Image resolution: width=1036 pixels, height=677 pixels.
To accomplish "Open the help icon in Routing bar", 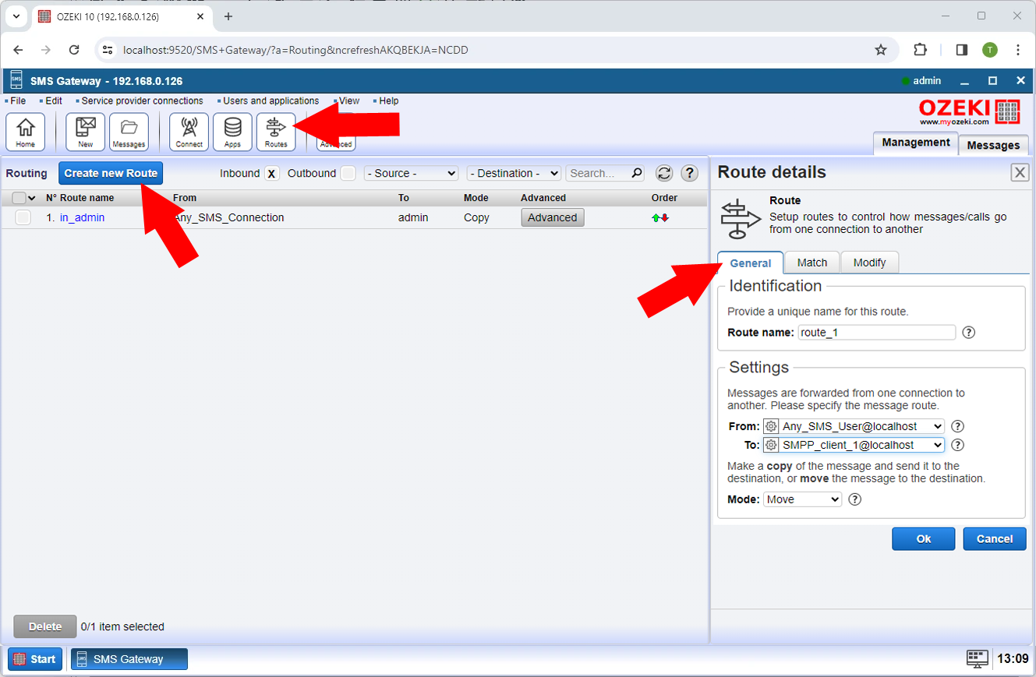I will (x=689, y=173).
